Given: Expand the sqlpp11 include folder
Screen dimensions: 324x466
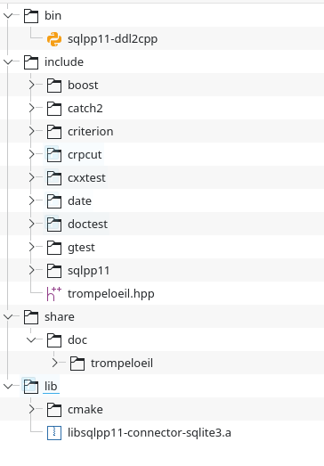Looking at the screenshot, I should [31, 271].
